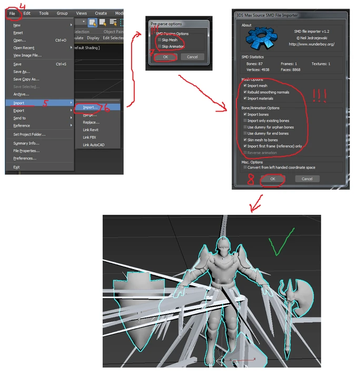Select Set Project Folder... entry

29,135
